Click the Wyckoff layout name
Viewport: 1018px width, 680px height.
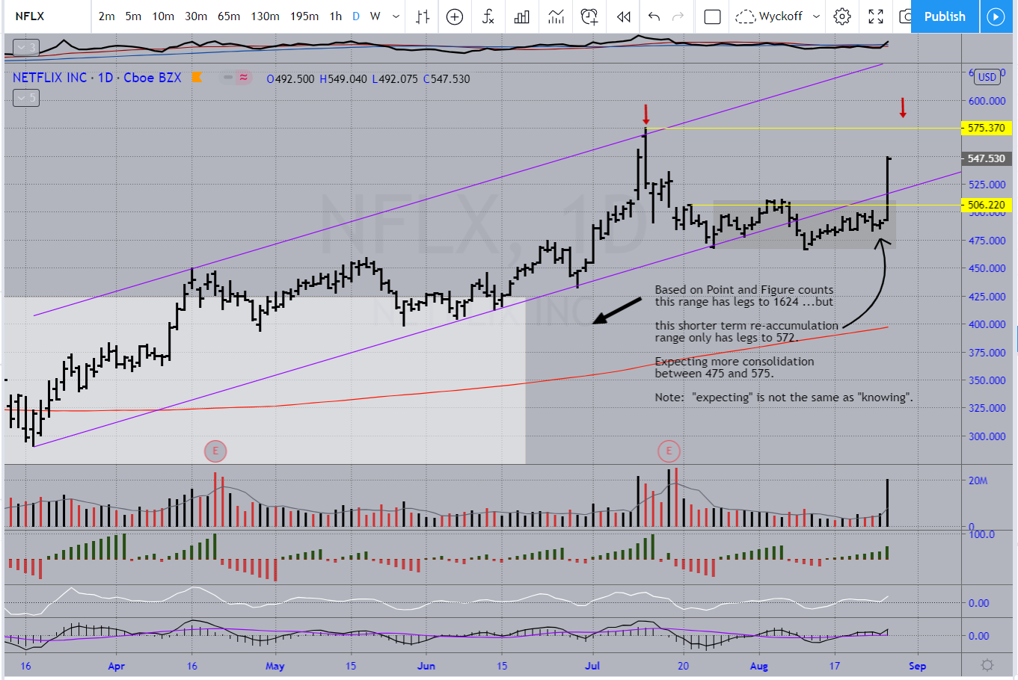click(x=780, y=16)
